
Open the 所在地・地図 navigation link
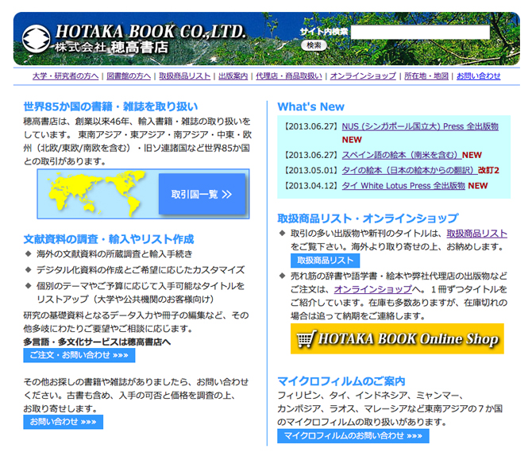tap(426, 76)
